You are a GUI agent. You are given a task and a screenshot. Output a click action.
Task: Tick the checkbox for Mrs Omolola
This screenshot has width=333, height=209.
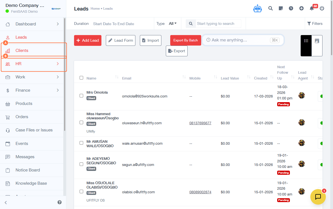pos(81,96)
